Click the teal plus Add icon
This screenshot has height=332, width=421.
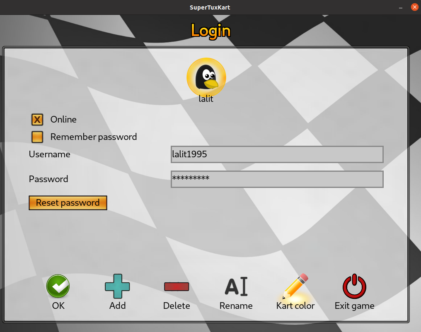point(117,286)
